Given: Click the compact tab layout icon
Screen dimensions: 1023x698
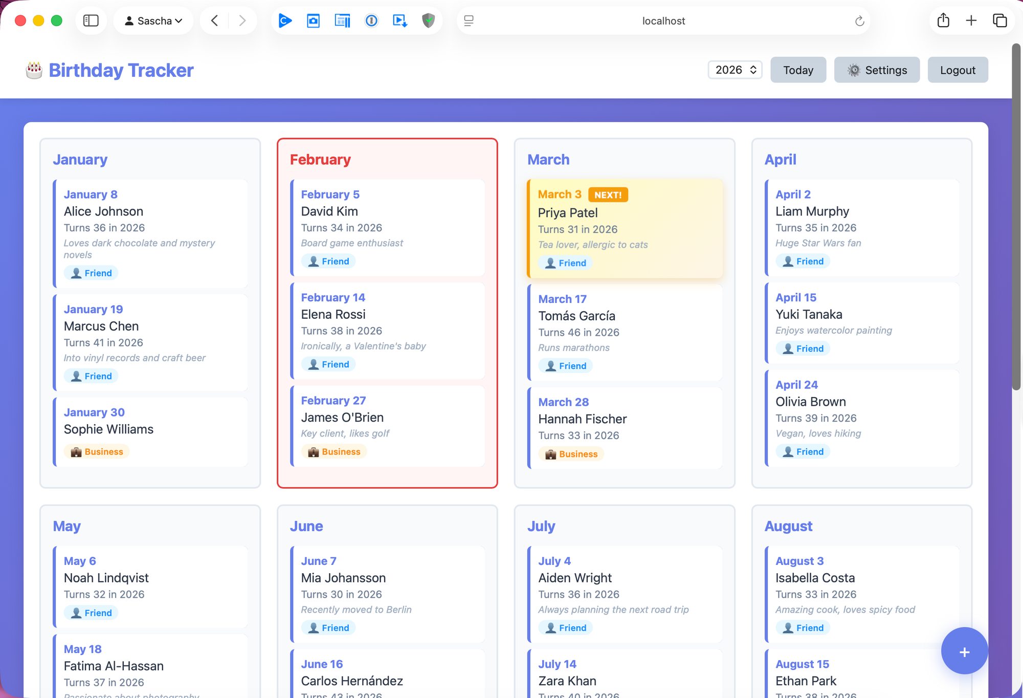Looking at the screenshot, I should click(x=468, y=20).
